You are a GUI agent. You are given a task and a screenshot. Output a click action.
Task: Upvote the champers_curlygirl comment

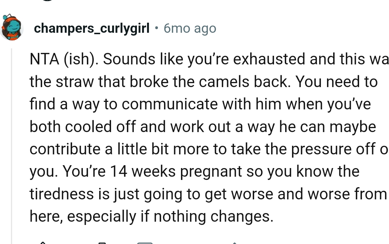click(43, 243)
